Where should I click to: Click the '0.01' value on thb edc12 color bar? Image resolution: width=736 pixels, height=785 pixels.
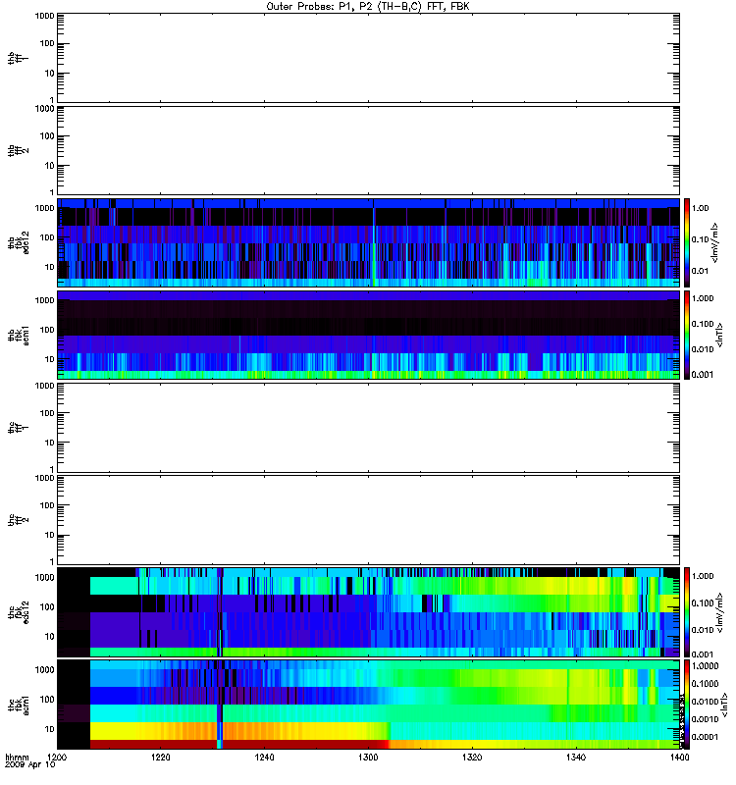701,272
